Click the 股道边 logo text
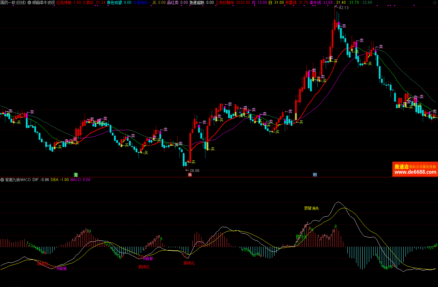This screenshot has width=438, height=287. [401, 167]
